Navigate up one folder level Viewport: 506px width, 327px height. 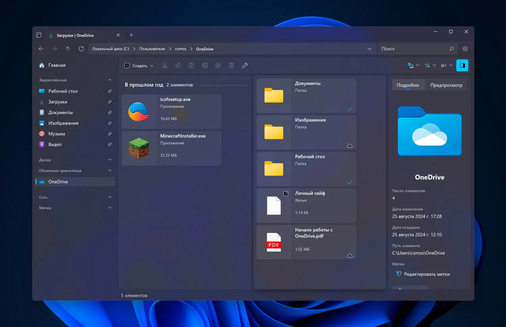point(68,49)
